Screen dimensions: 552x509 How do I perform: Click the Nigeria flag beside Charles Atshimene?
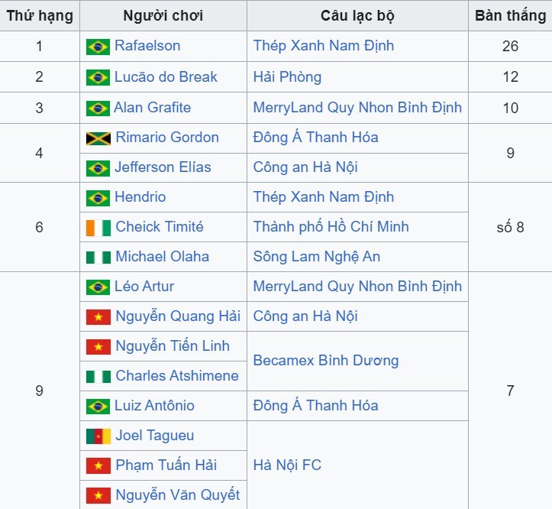[98, 377]
